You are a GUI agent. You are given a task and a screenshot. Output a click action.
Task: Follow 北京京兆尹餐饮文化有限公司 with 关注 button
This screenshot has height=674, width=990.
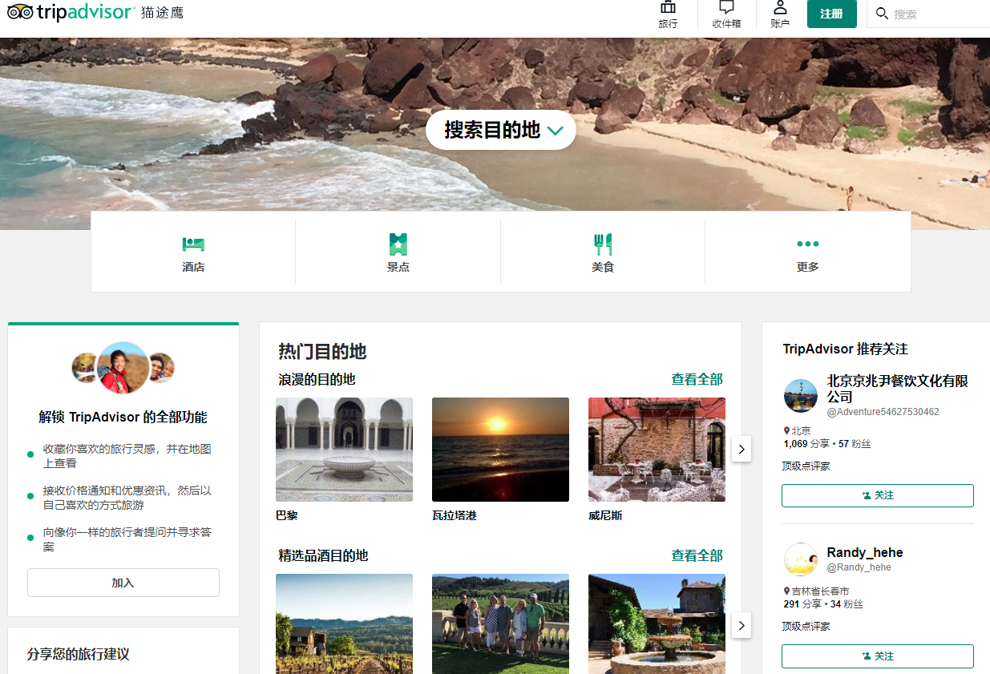click(x=877, y=495)
